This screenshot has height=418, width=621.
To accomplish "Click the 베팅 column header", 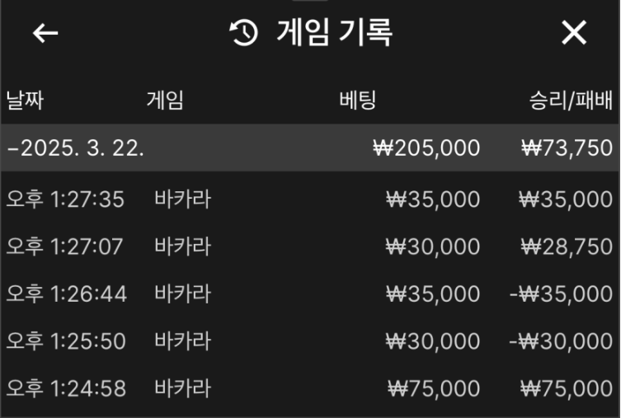I will (x=358, y=101).
